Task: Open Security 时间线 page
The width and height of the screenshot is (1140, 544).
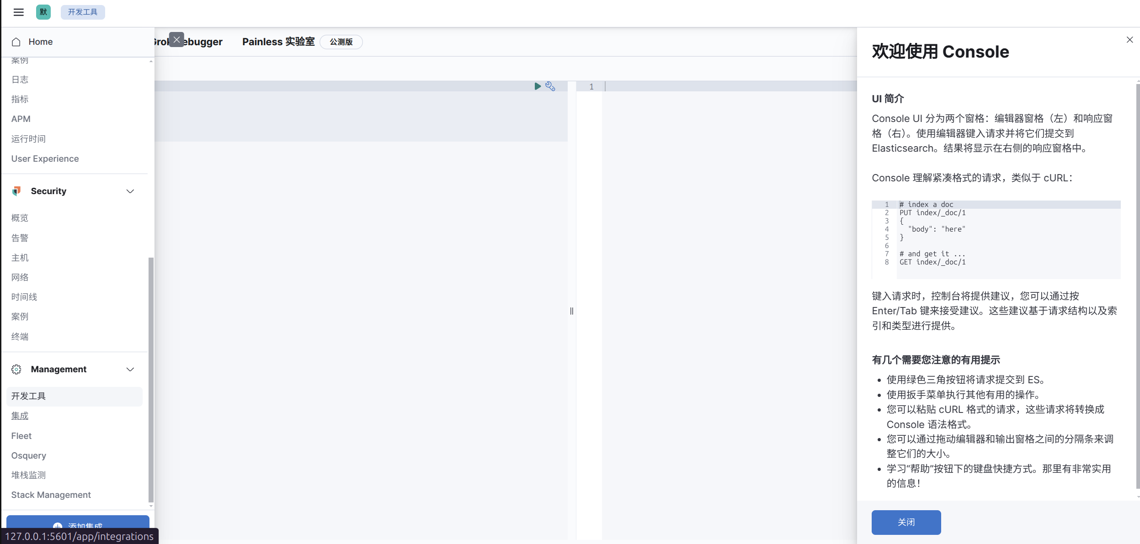Action: click(x=24, y=297)
